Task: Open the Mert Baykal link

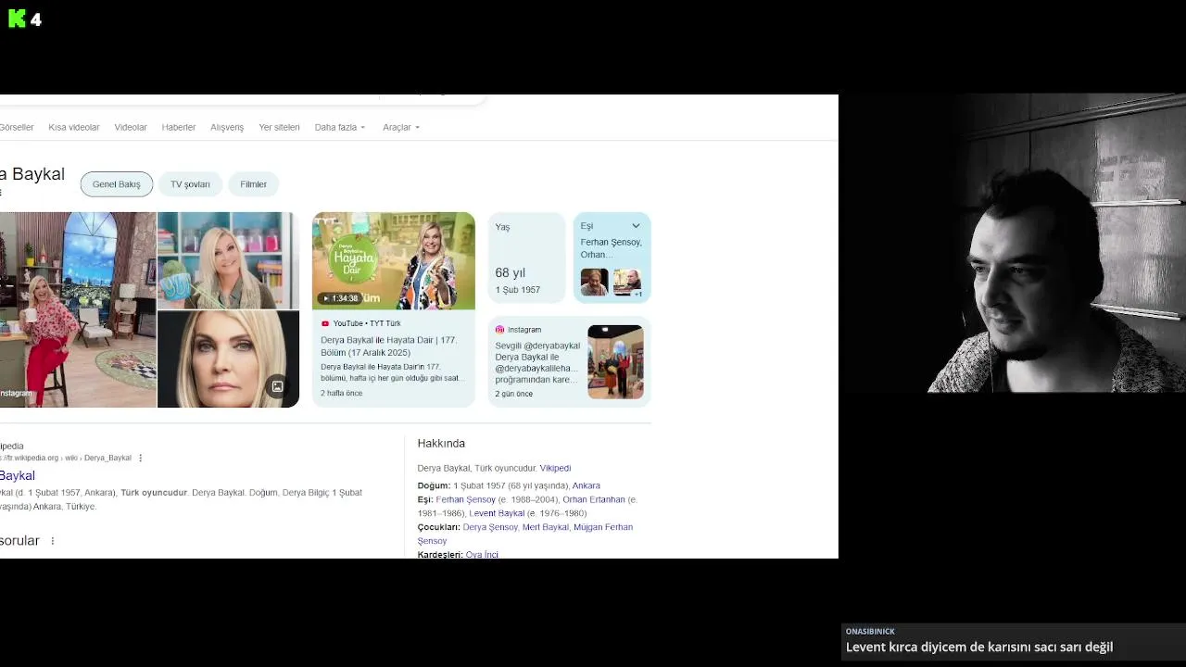Action: coord(546,527)
